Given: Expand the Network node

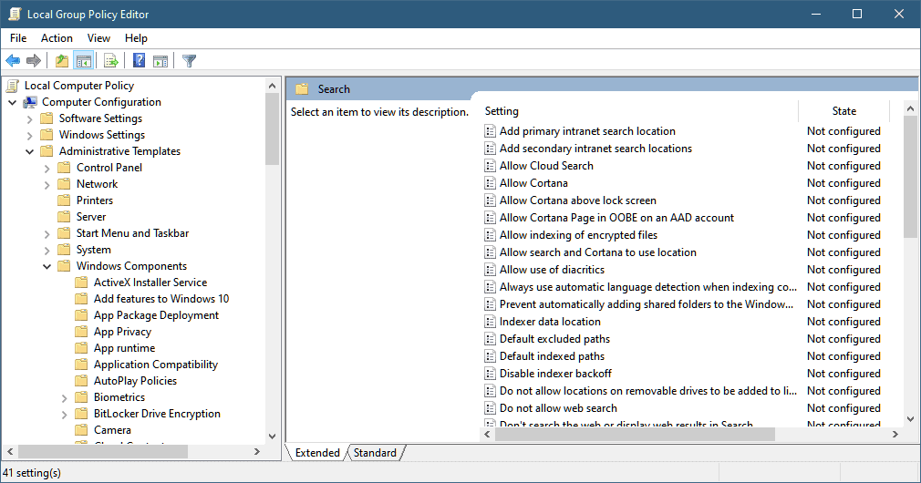Looking at the screenshot, I should [47, 185].
